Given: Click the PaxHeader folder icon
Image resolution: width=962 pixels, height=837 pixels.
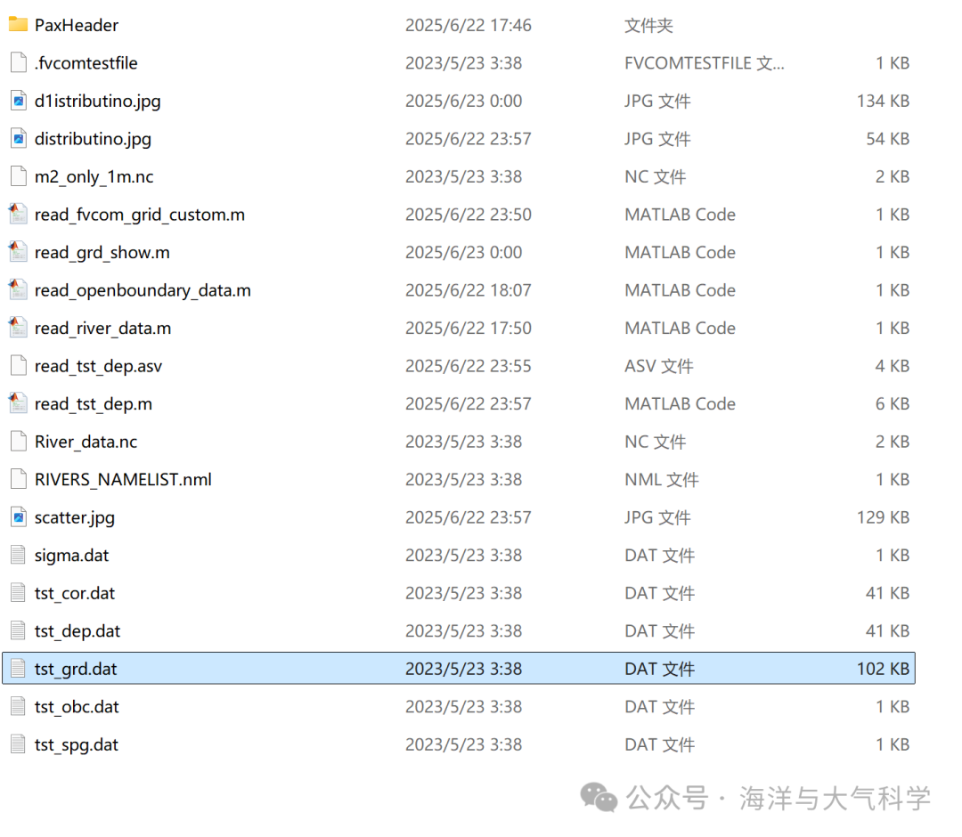Looking at the screenshot, I should [18, 25].
